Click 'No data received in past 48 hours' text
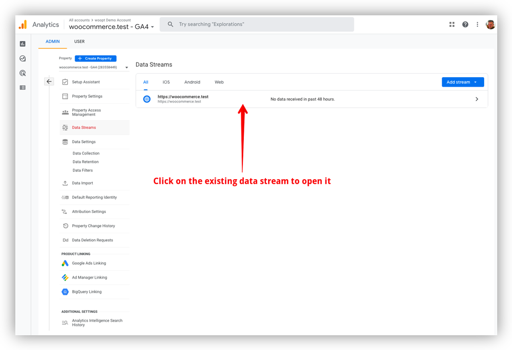Viewport: 512px width, 350px height. (303, 99)
